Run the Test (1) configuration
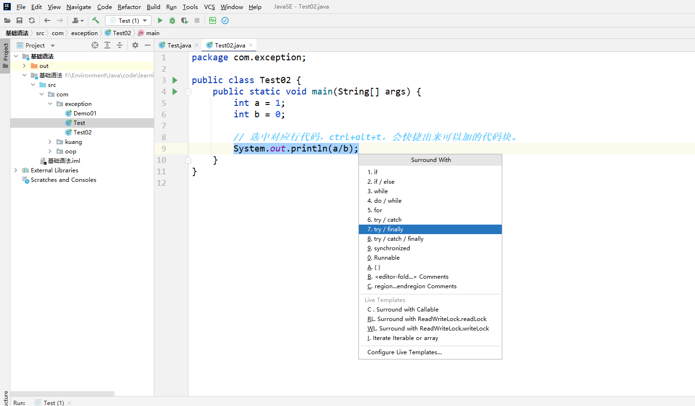 [x=160, y=20]
